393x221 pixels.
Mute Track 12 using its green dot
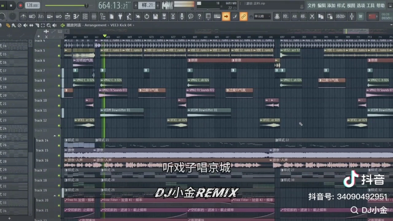[59, 125]
